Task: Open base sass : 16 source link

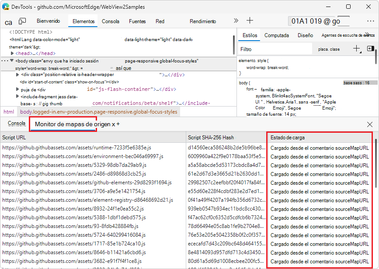Action: (356, 83)
